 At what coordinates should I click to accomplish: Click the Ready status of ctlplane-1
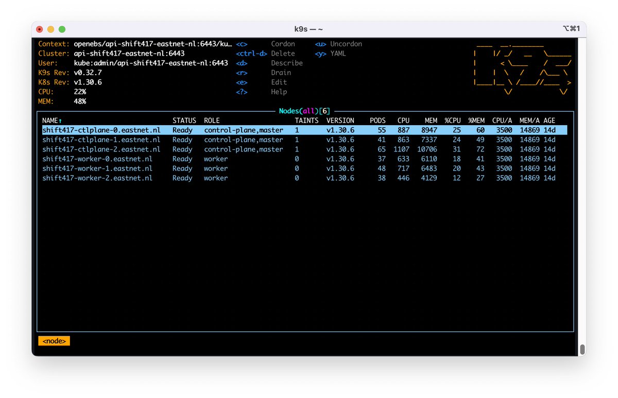[x=182, y=140]
